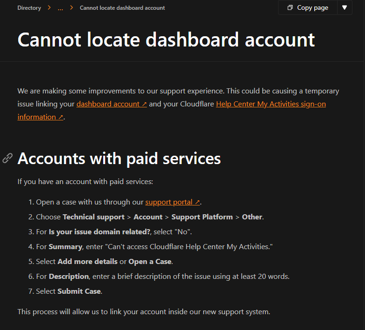Expand the ellipsis breadcrumb item

(60, 8)
